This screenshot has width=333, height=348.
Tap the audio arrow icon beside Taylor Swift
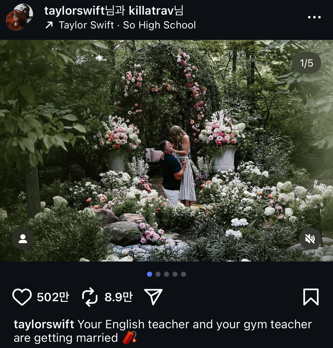[x=49, y=25]
